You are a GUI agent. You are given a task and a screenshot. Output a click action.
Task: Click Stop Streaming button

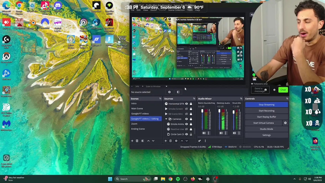point(266,105)
